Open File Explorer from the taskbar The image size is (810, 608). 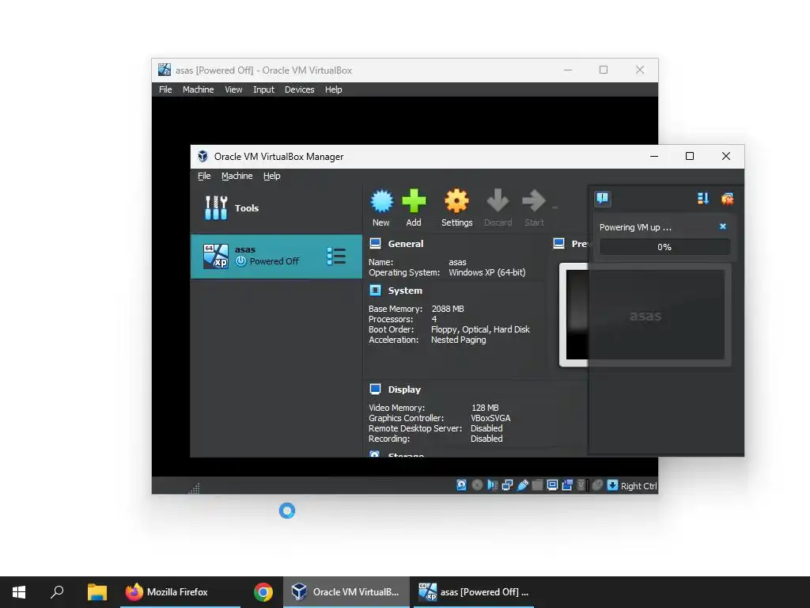point(97,592)
